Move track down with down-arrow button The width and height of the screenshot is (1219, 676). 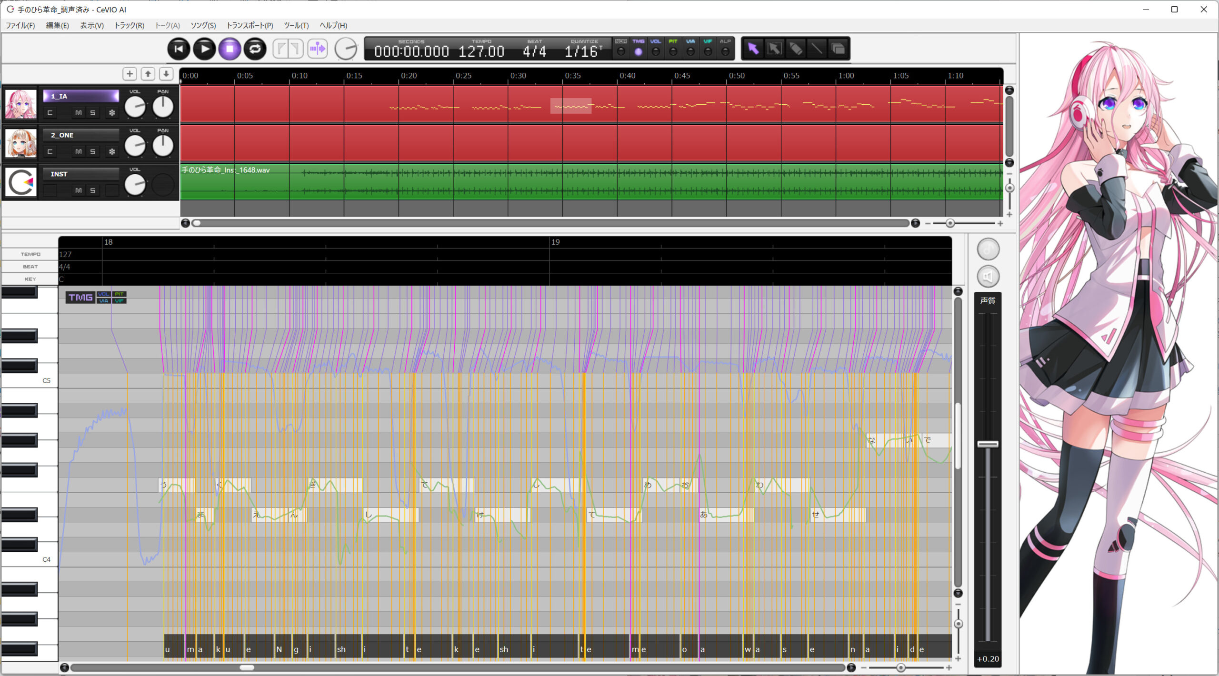coord(166,74)
